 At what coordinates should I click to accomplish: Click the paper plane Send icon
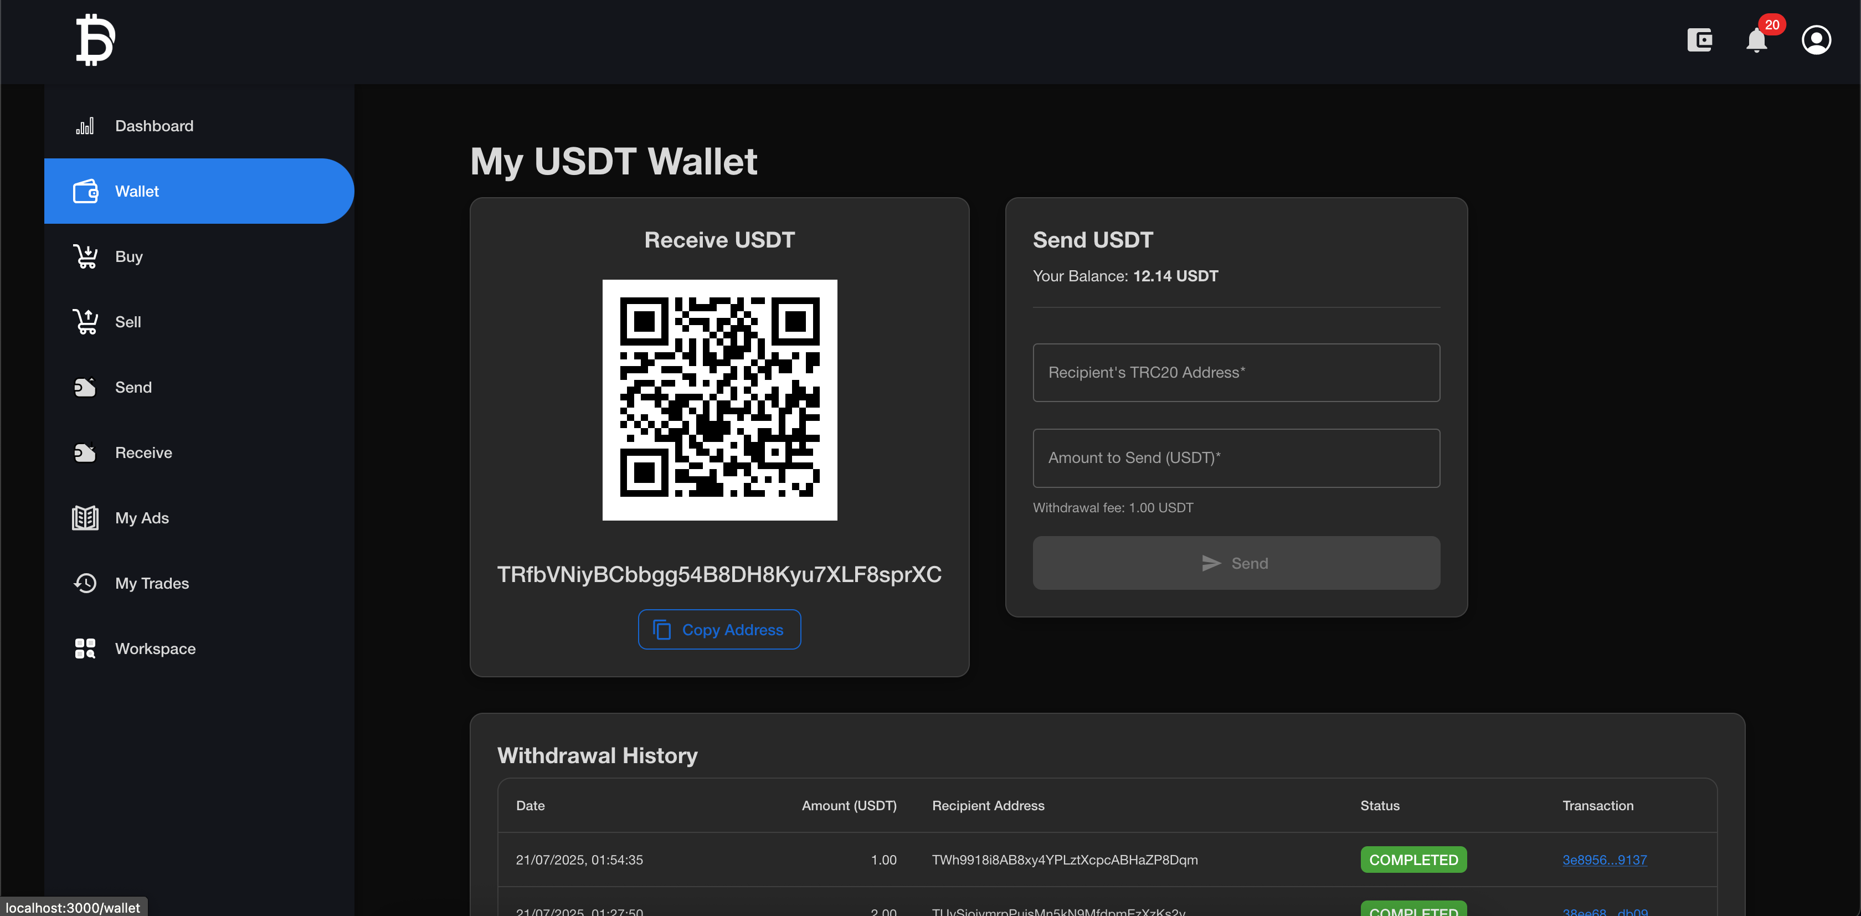1211,563
